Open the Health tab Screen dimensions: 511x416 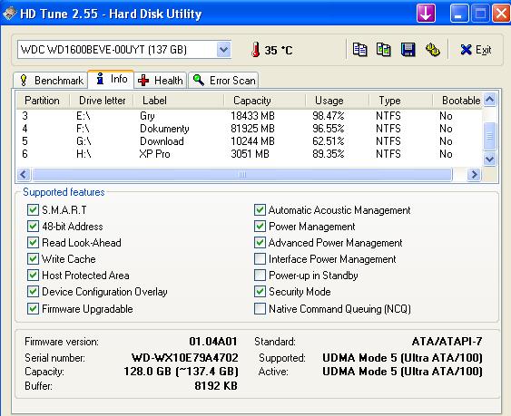click(161, 80)
